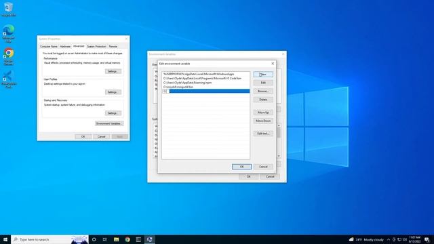
Task: Click the Edit text... button
Action: [x=263, y=134]
